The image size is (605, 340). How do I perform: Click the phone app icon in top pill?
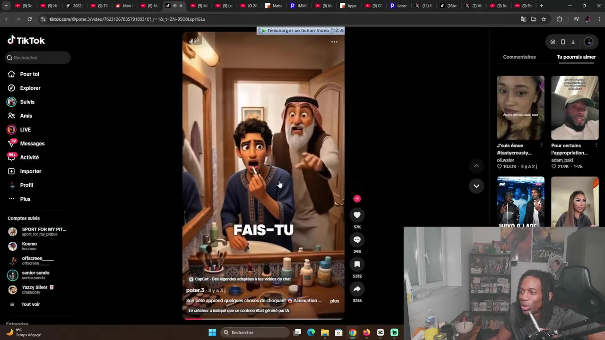point(563,42)
